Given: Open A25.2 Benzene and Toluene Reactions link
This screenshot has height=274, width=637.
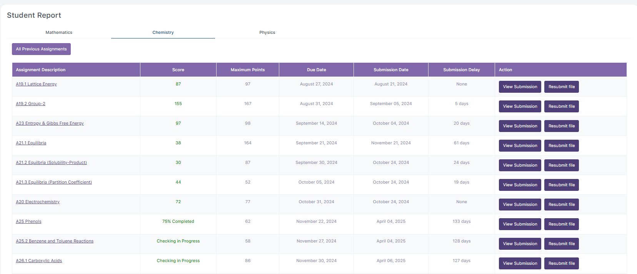Looking at the screenshot, I should [55, 241].
